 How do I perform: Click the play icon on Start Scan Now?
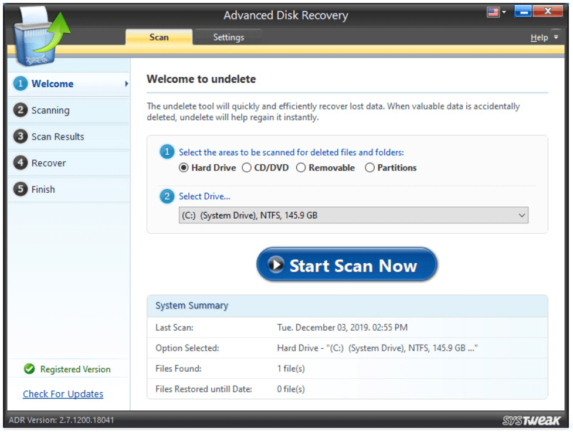click(276, 264)
